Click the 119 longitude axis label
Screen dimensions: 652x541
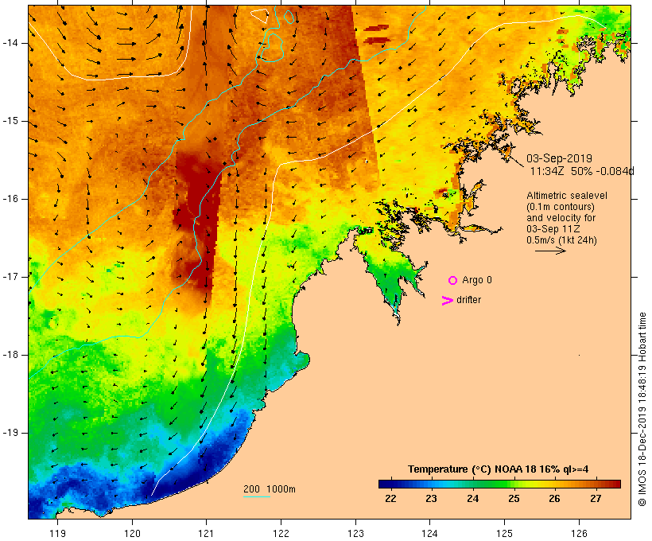57,533
